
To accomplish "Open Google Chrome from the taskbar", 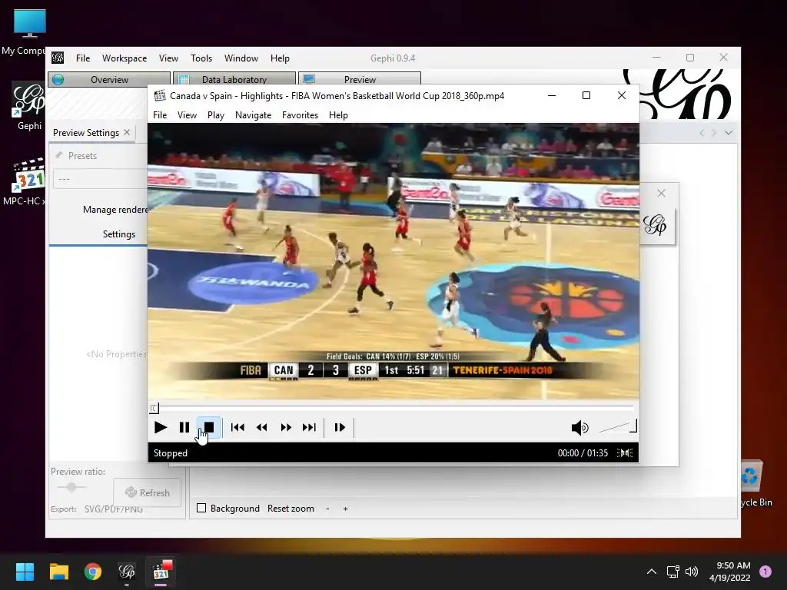I will click(x=93, y=572).
